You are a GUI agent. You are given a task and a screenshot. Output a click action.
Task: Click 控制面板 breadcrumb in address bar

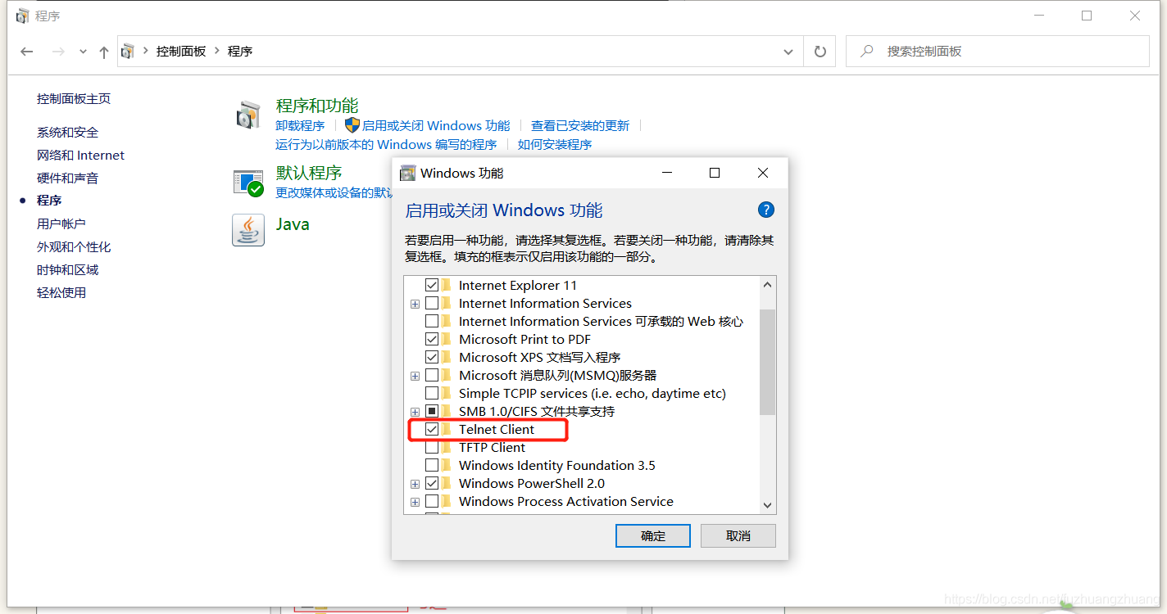click(x=181, y=52)
